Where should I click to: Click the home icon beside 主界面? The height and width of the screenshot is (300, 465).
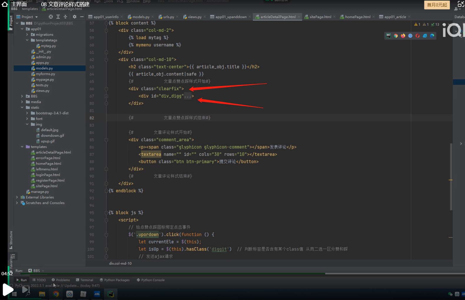[5, 4]
